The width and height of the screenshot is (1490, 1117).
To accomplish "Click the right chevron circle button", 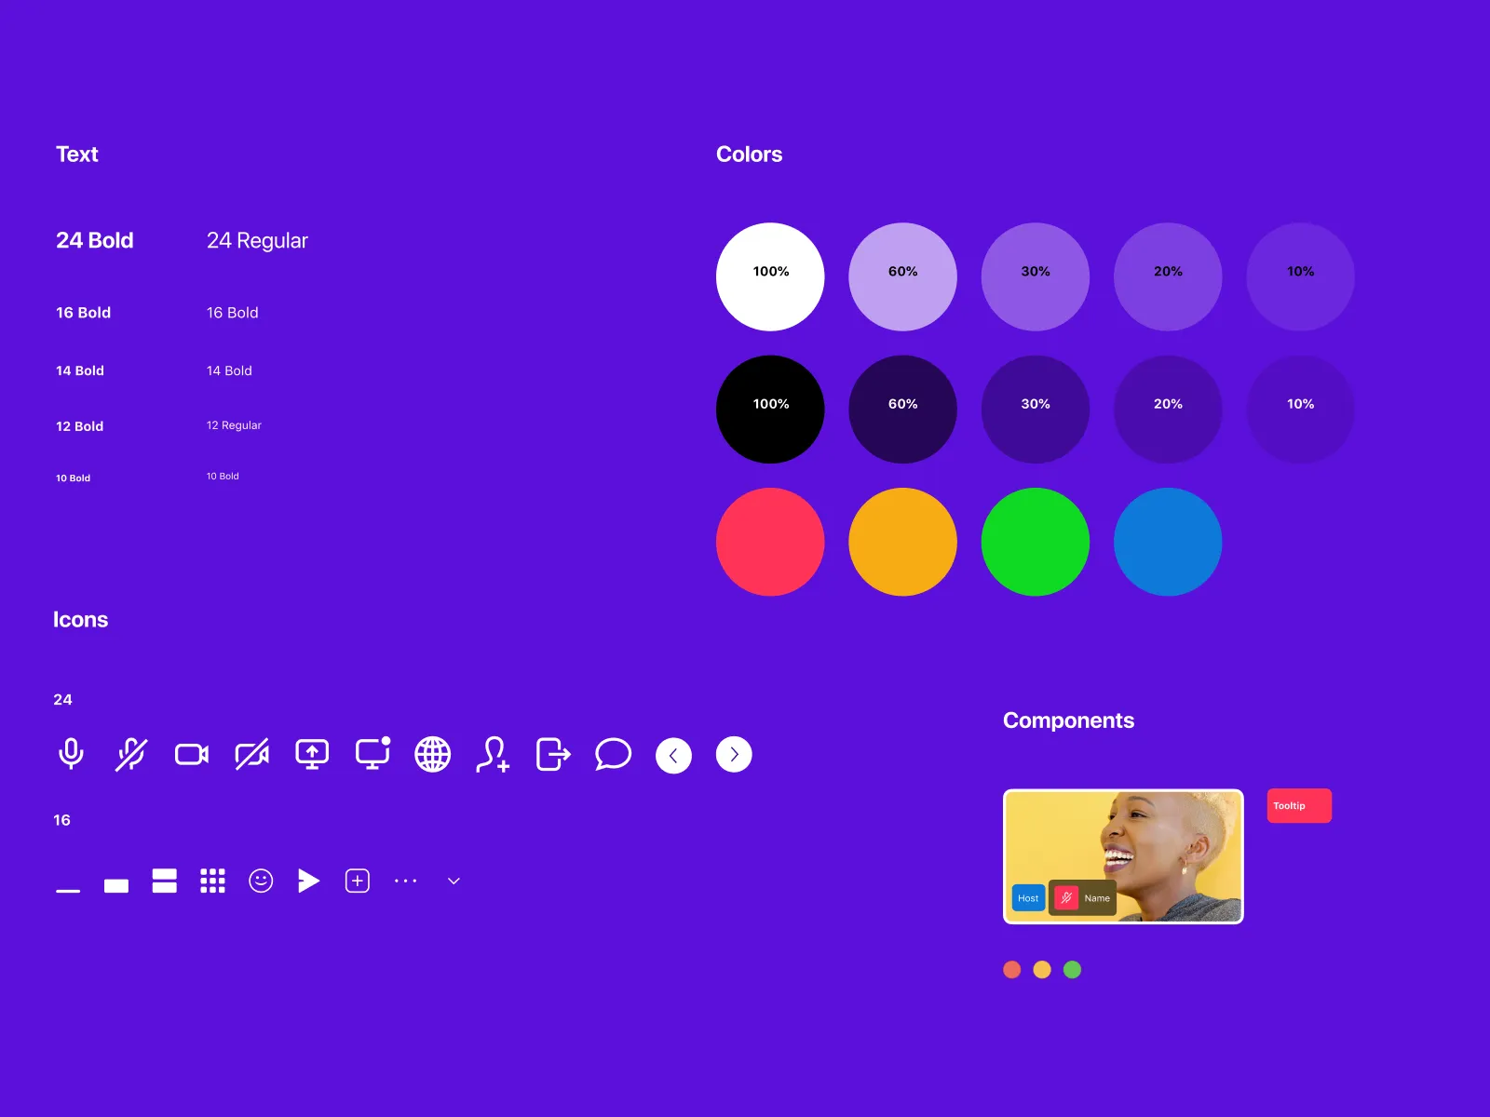I will click(733, 755).
